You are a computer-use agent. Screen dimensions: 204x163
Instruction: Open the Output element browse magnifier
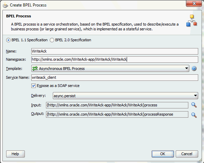194,115
